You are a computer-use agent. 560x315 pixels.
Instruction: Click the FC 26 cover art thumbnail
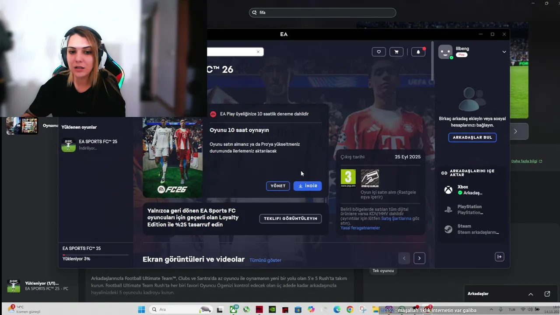click(x=172, y=157)
